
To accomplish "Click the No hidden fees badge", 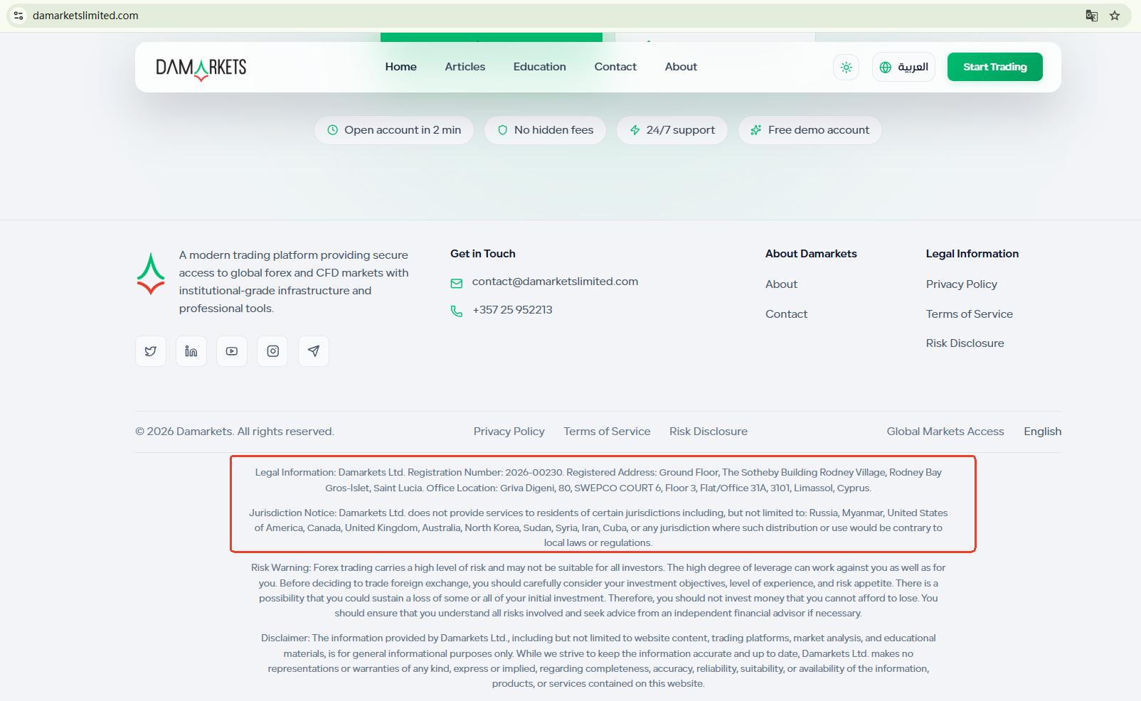I will [545, 130].
